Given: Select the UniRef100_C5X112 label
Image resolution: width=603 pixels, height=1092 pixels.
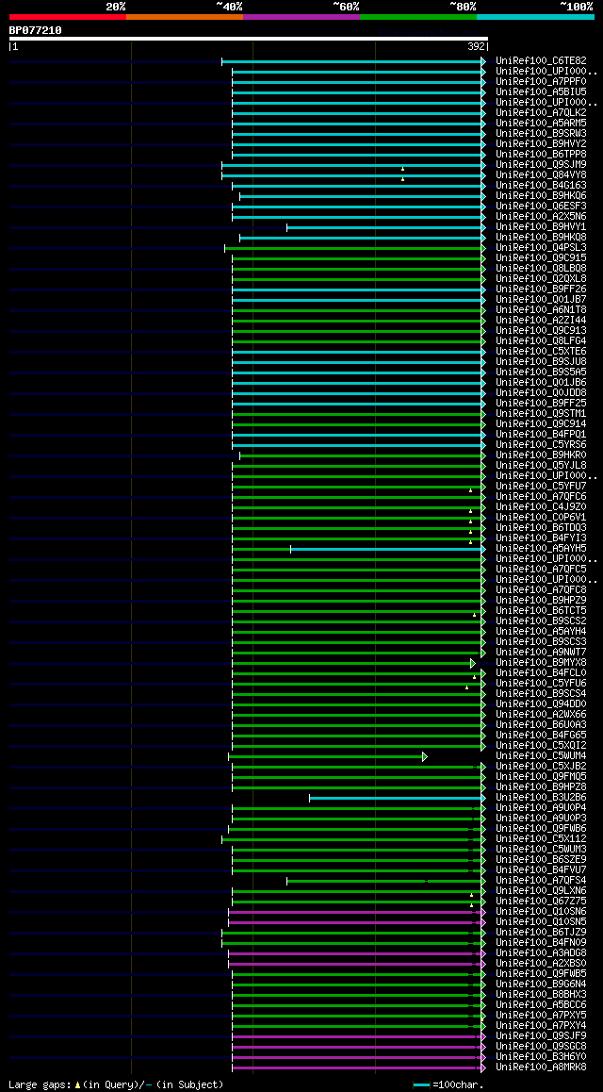Looking at the screenshot, I should click(541, 839).
